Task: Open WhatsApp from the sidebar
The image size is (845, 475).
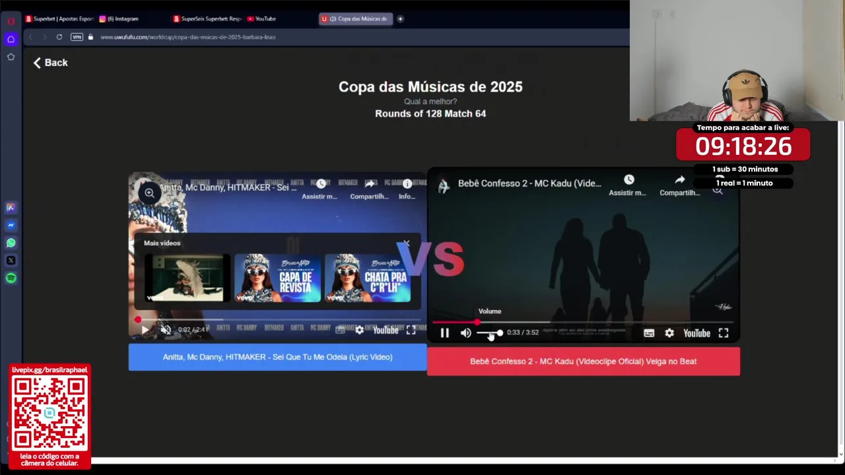Action: 11,243
